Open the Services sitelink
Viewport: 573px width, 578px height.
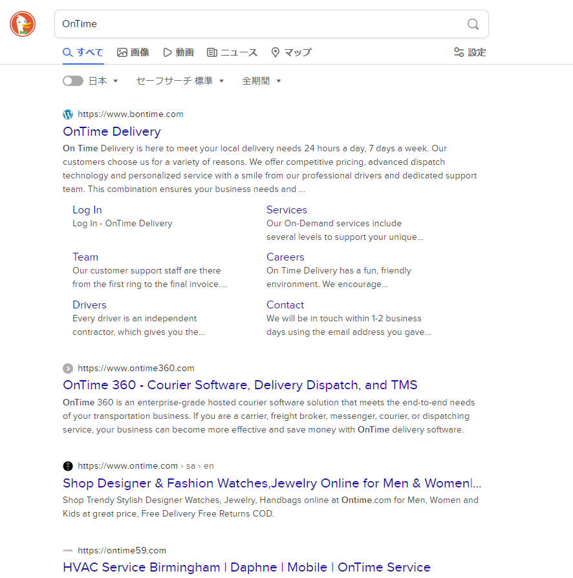coord(287,209)
